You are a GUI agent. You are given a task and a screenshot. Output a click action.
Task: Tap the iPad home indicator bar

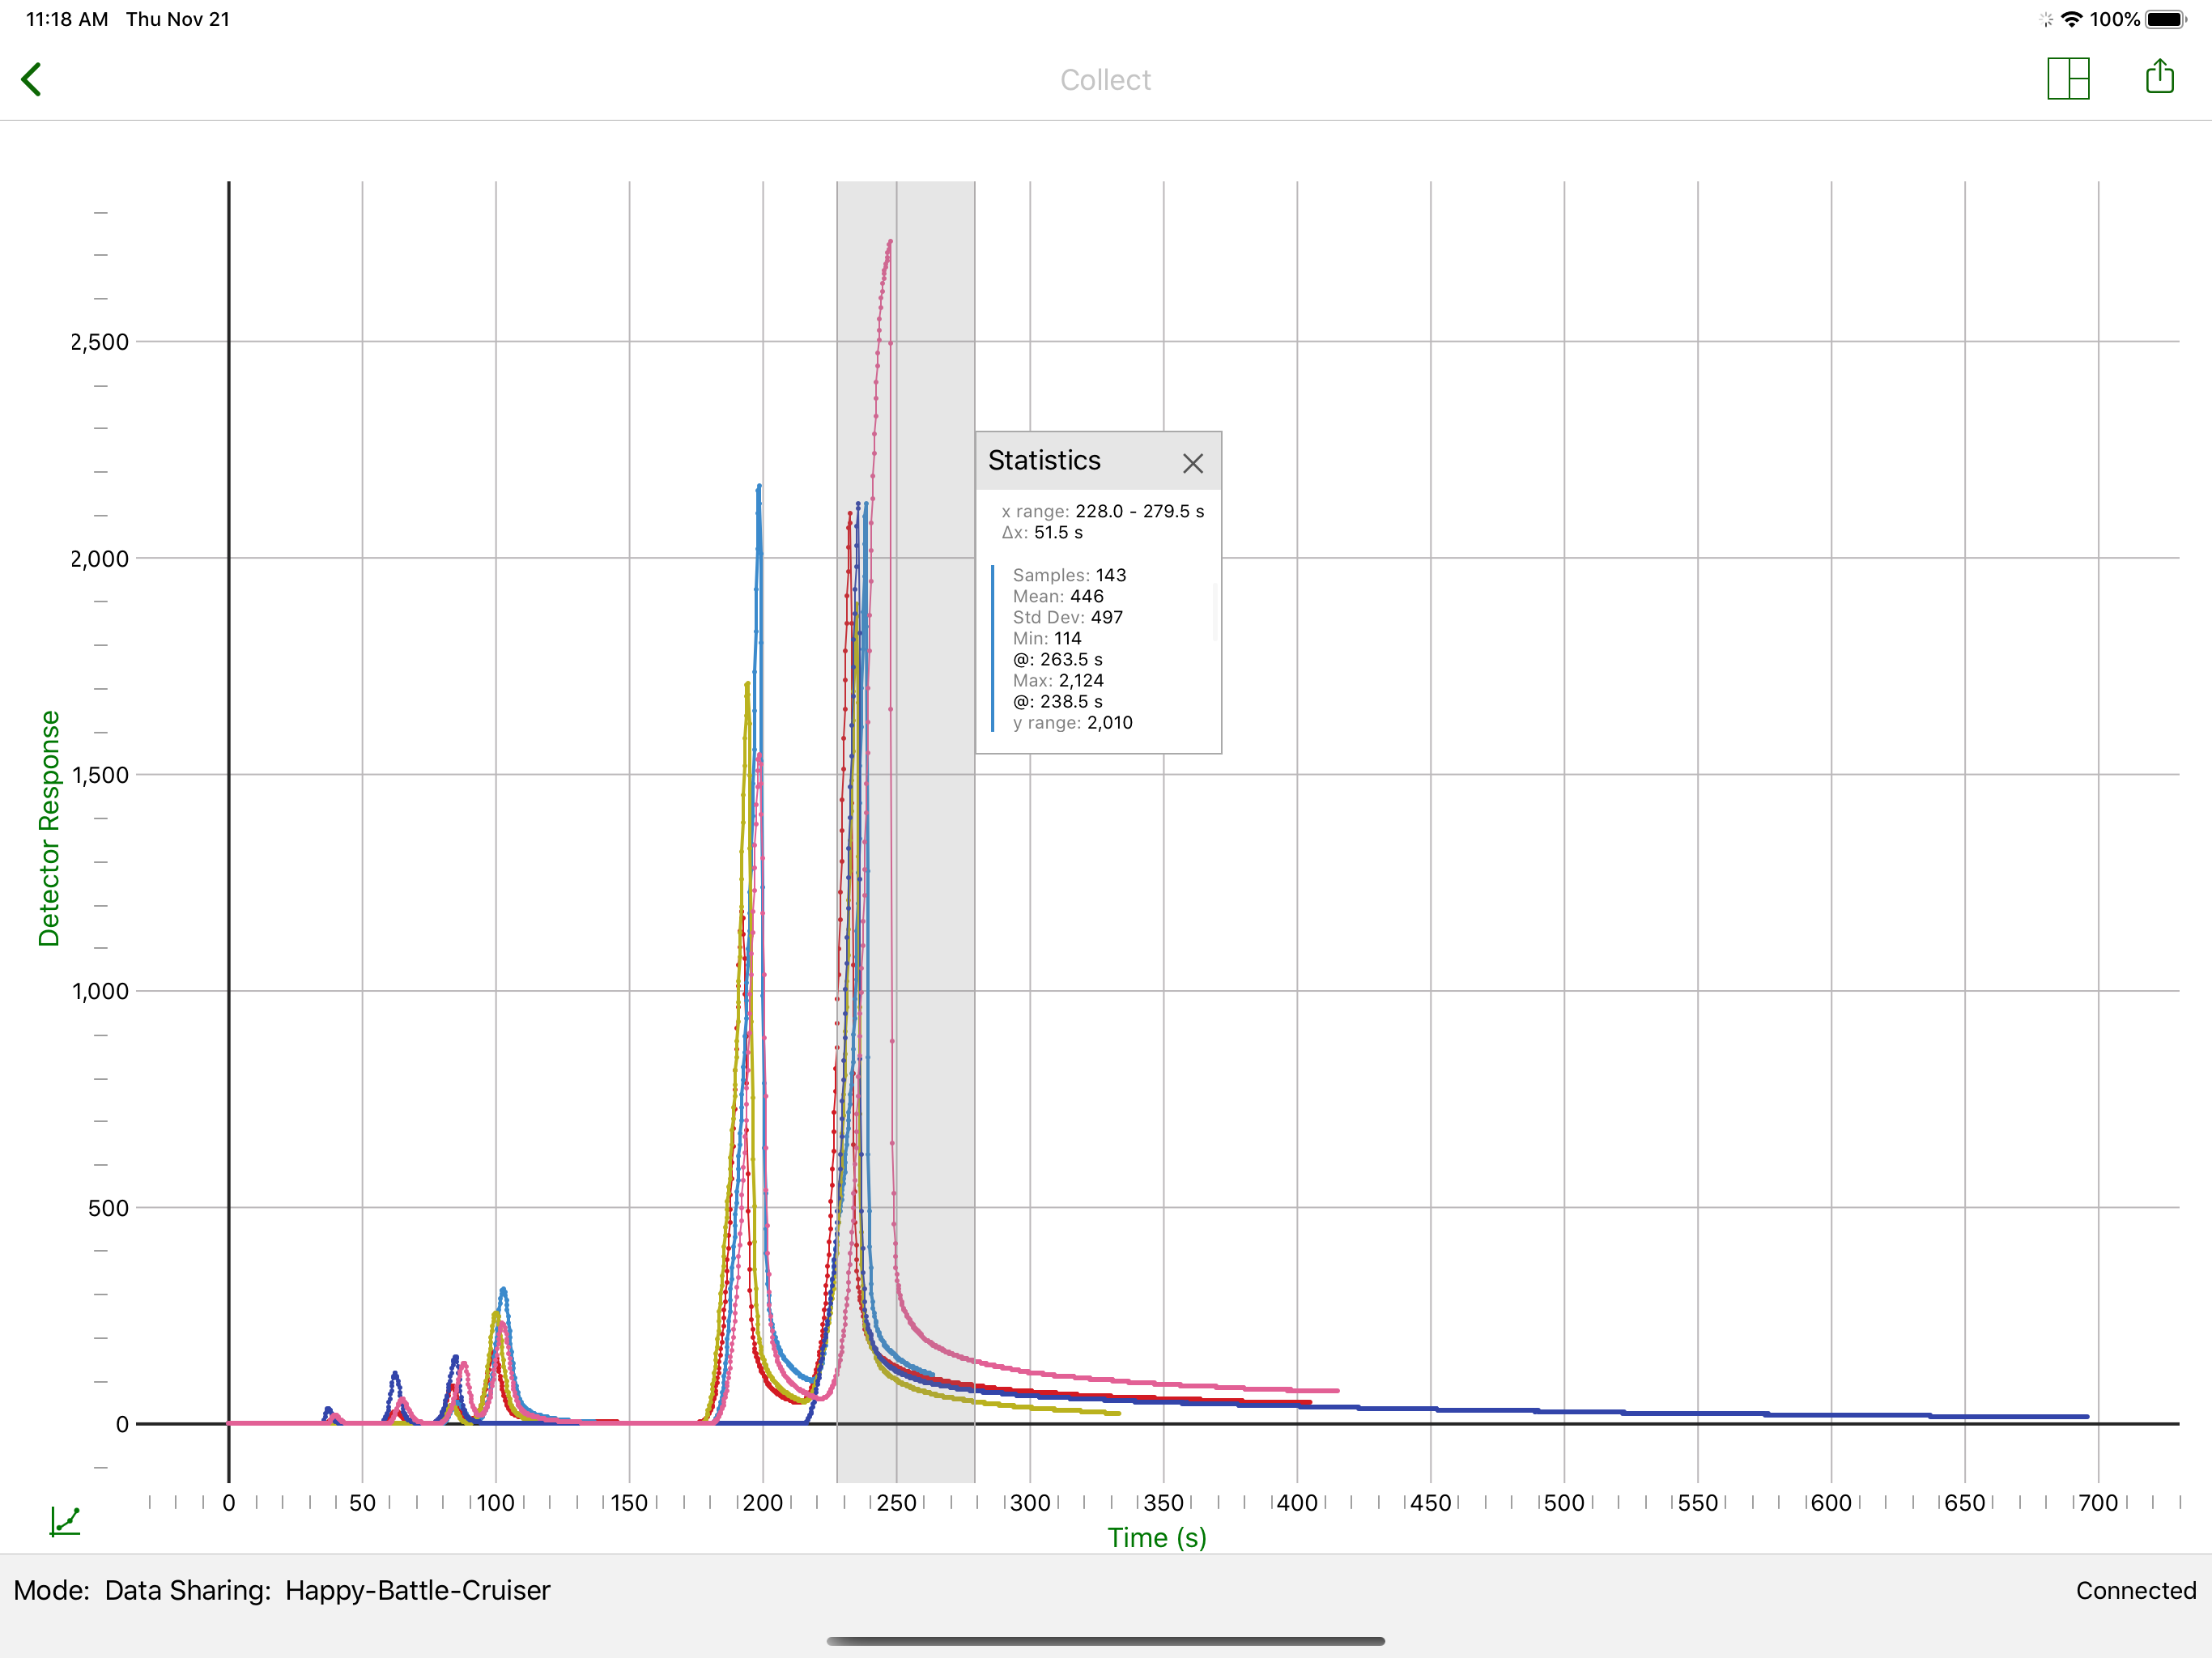pos(1105,1640)
